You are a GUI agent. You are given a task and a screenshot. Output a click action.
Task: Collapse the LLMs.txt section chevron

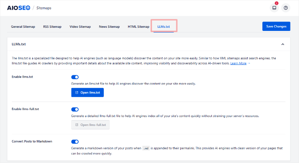coord(282,44)
